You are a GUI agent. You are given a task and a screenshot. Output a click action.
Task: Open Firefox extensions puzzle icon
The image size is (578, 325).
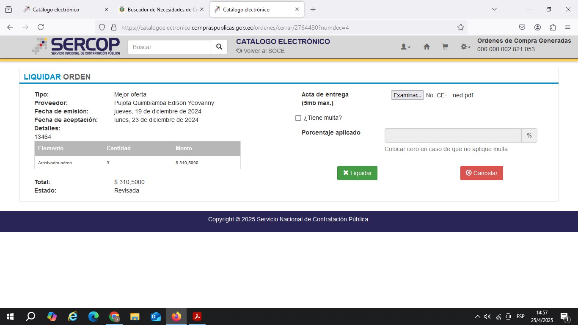point(553,27)
